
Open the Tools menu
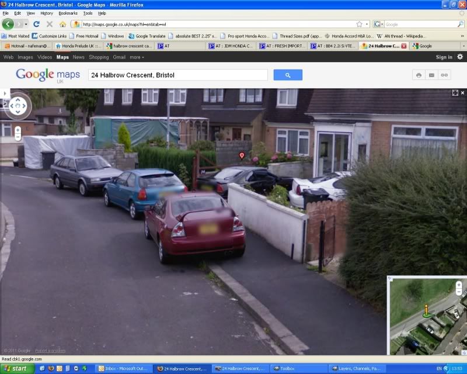click(x=88, y=13)
